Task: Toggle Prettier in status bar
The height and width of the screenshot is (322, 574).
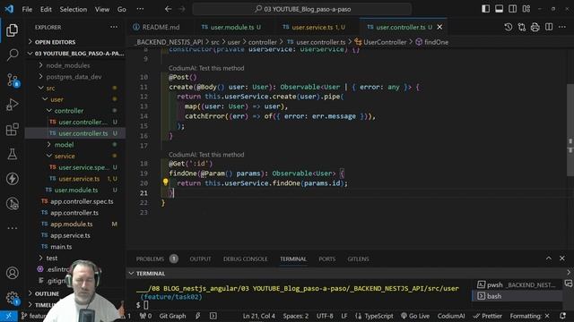Action: (487, 316)
